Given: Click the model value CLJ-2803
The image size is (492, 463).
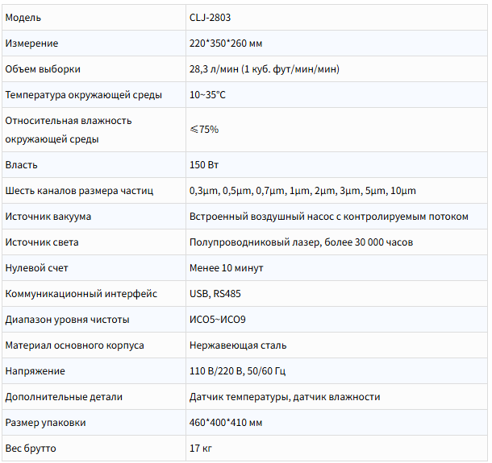Looking at the screenshot, I should coord(210,18).
